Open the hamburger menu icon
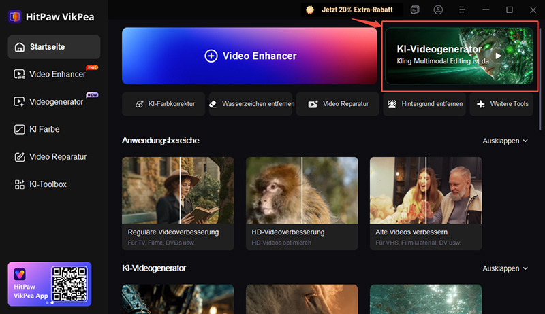 point(462,10)
